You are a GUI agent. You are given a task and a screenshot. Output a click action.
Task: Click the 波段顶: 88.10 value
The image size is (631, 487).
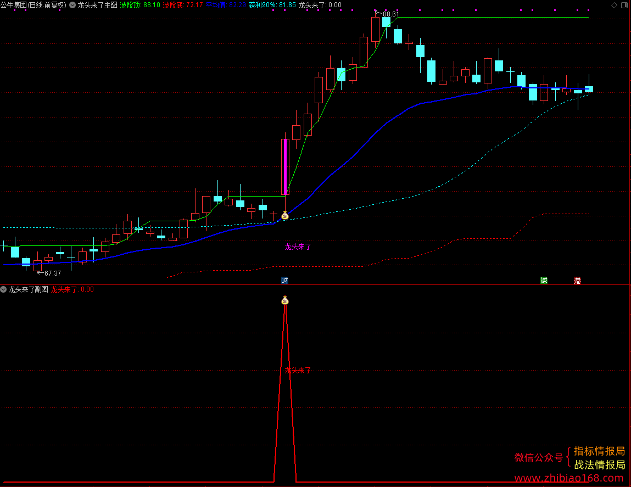[140, 5]
